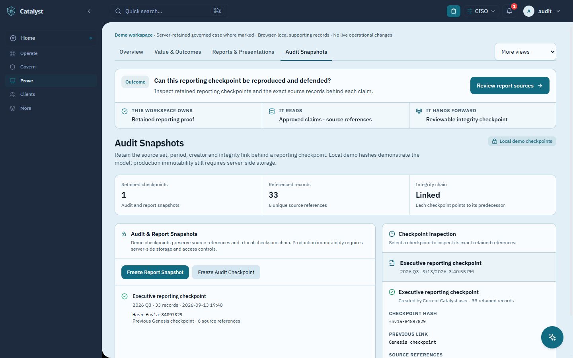Click the More layers icon
This screenshot has height=358, width=573.
pyautogui.click(x=13, y=108)
